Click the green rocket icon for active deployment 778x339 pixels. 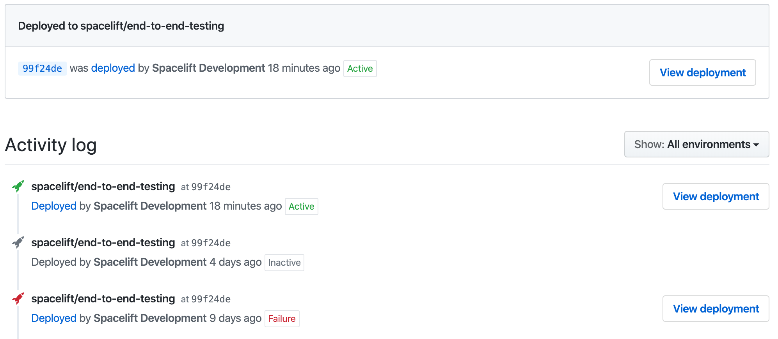[x=18, y=186]
